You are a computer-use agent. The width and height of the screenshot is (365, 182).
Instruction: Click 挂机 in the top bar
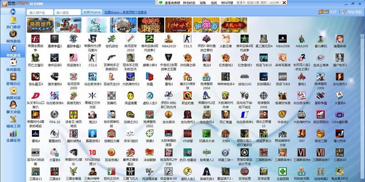pyautogui.click(x=214, y=3)
